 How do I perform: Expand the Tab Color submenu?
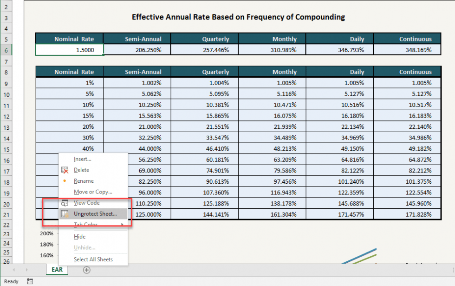pyautogui.click(x=84, y=225)
